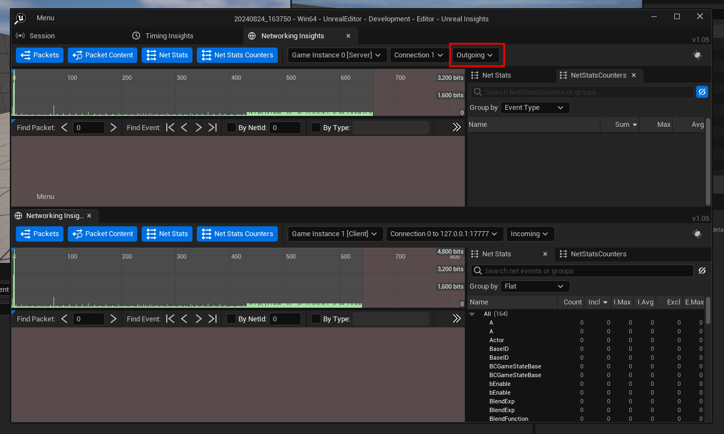This screenshot has height=434, width=724.
Task: Click the Search NetStatsCounters or groups field
Action: [x=582, y=92]
